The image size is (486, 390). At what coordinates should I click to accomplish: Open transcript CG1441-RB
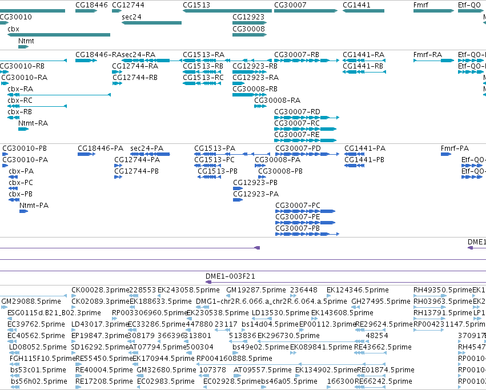click(x=363, y=66)
